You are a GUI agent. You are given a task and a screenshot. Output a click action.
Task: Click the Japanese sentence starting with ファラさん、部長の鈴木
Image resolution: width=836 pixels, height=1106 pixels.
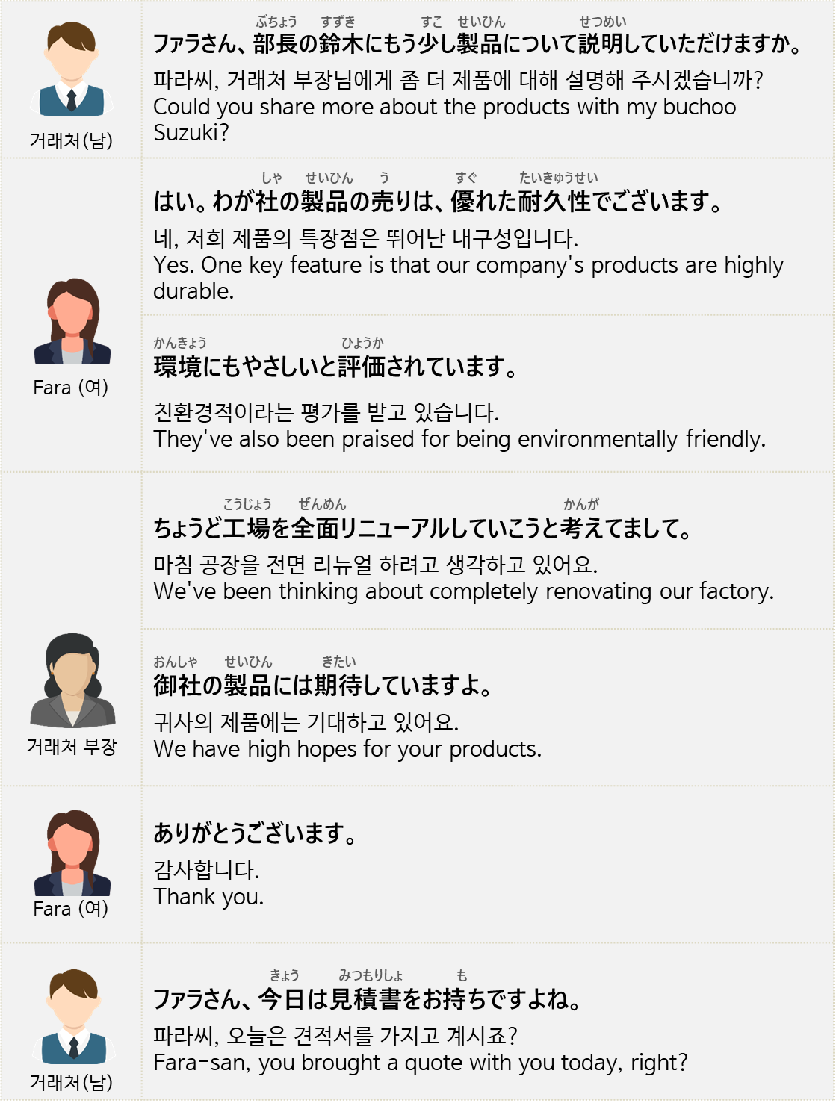[477, 44]
